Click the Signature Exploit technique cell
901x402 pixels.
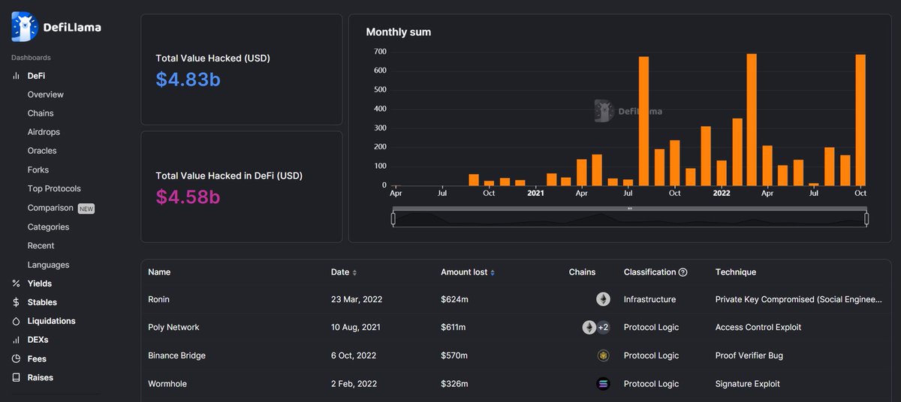click(748, 384)
